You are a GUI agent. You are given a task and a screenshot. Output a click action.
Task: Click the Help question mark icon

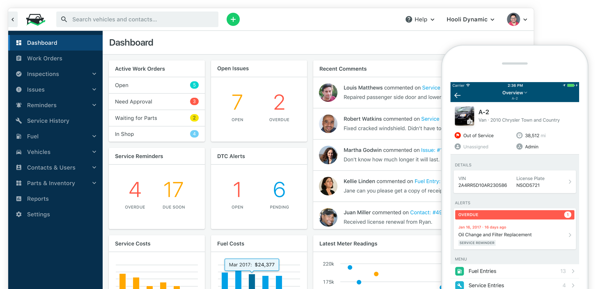409,19
